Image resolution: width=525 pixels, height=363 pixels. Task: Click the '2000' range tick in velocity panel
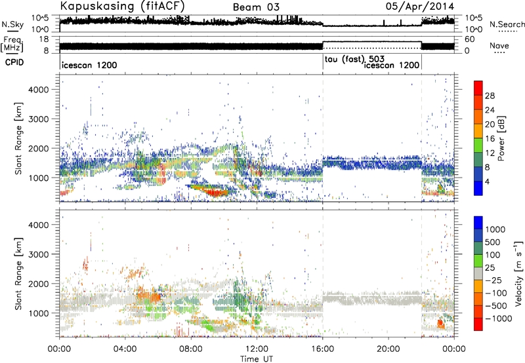coord(39,284)
